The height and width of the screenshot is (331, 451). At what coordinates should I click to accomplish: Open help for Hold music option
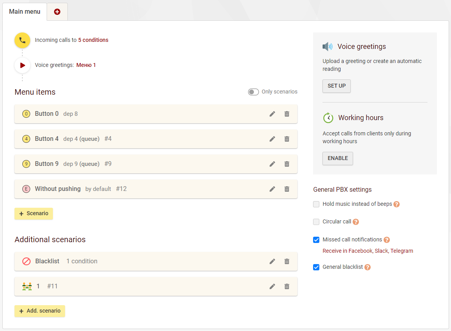(x=397, y=204)
